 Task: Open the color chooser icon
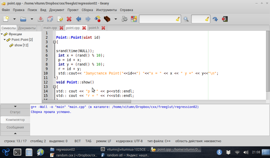click(134, 19)
